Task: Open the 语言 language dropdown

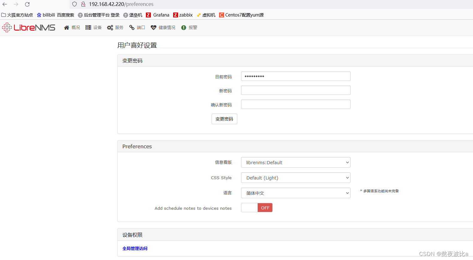Action: 296,193
